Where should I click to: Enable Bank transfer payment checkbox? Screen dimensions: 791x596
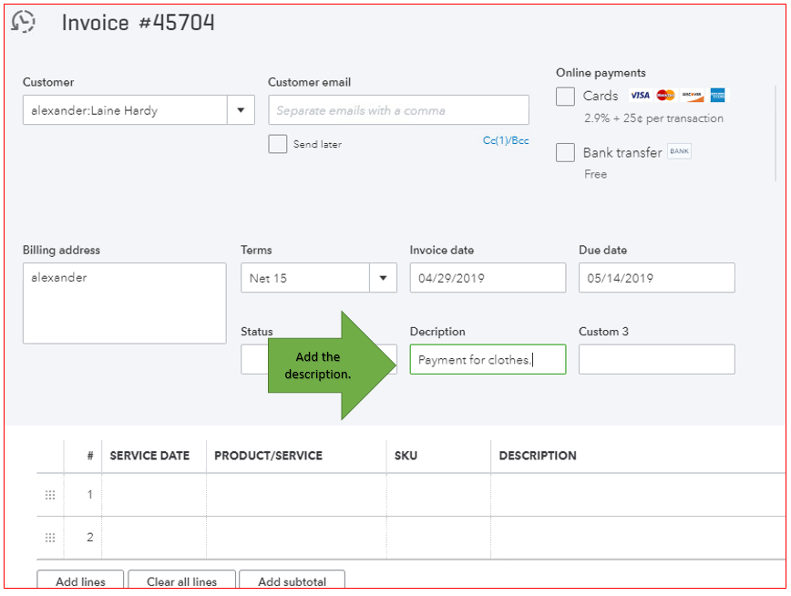565,152
